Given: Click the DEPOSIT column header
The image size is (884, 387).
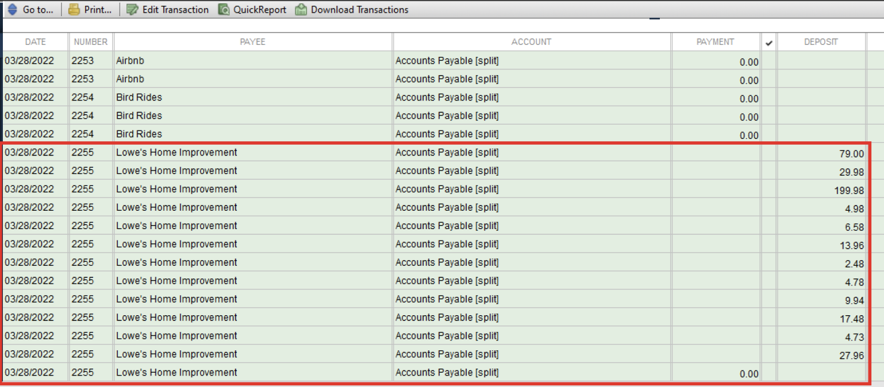Looking at the screenshot, I should coord(821,42).
